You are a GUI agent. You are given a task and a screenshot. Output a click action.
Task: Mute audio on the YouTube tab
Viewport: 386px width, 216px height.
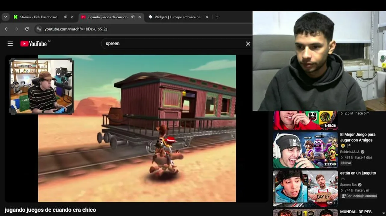pos(133,17)
